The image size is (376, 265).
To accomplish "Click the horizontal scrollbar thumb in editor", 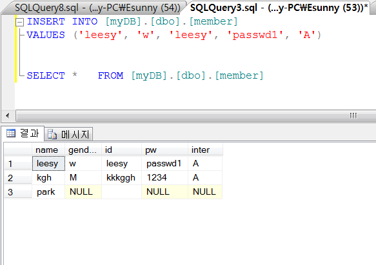I will click(x=197, y=115).
